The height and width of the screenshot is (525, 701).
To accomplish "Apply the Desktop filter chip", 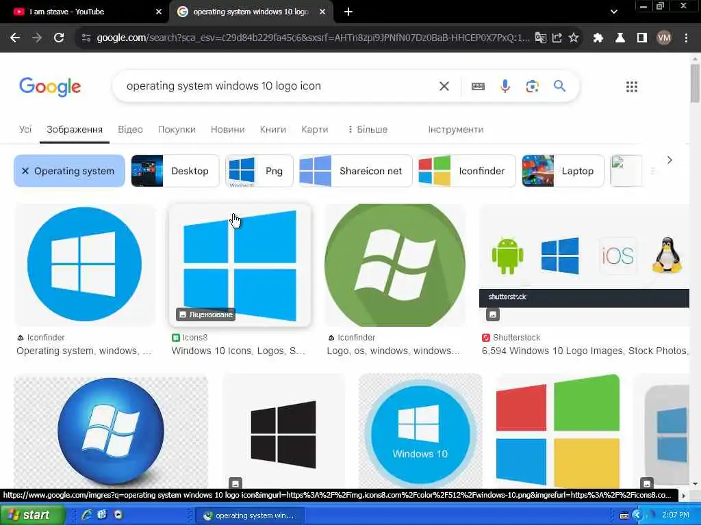I will coord(175,171).
